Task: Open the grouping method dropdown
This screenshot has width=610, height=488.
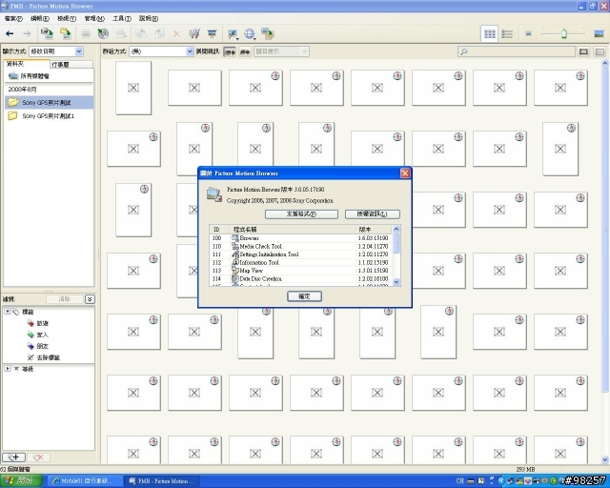Action: (161, 51)
